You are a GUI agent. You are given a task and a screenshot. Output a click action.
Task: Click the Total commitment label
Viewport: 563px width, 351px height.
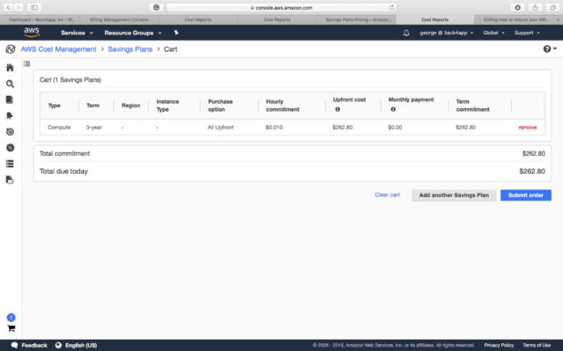click(65, 154)
